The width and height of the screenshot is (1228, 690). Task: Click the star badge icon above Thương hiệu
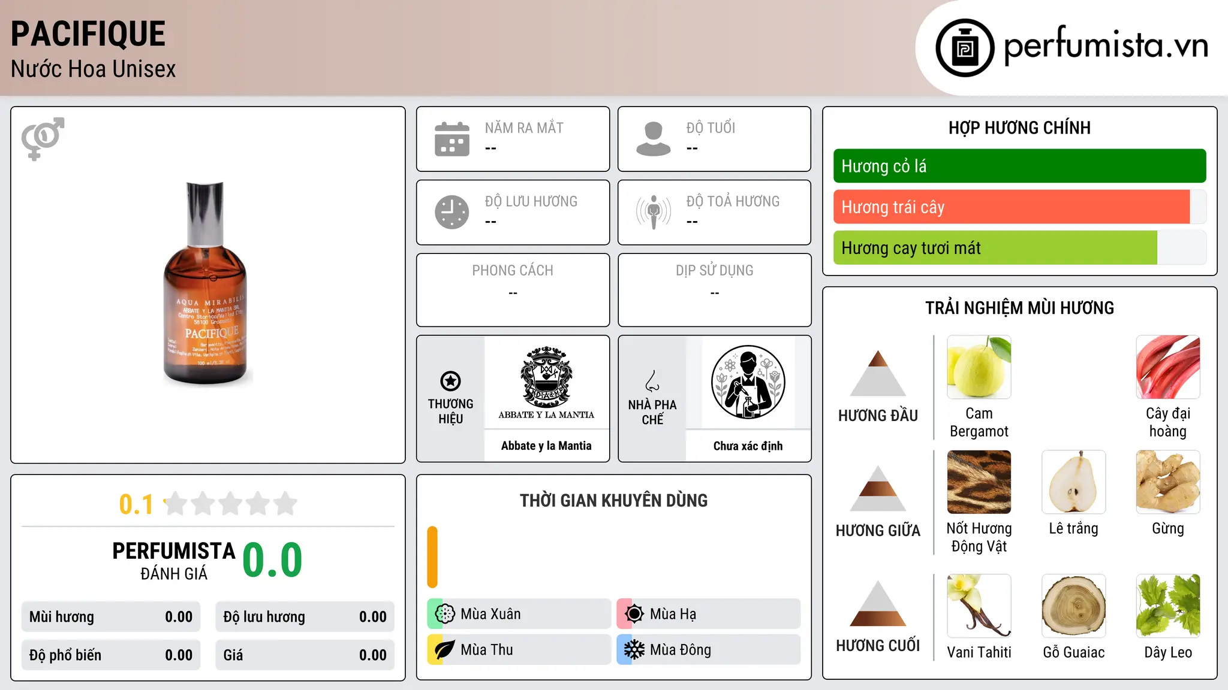click(x=450, y=381)
